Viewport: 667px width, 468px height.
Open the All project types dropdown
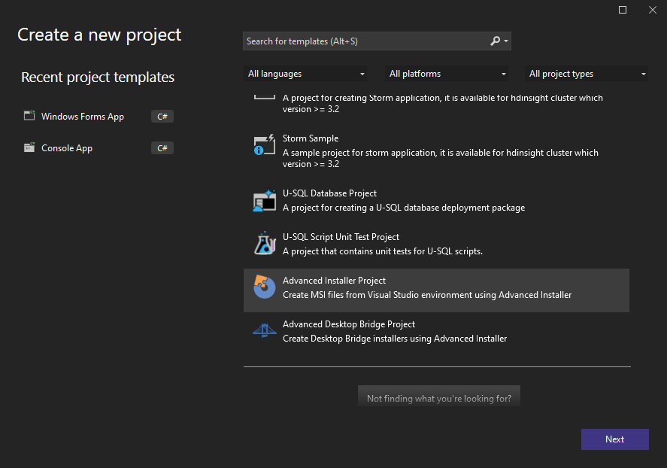click(586, 74)
